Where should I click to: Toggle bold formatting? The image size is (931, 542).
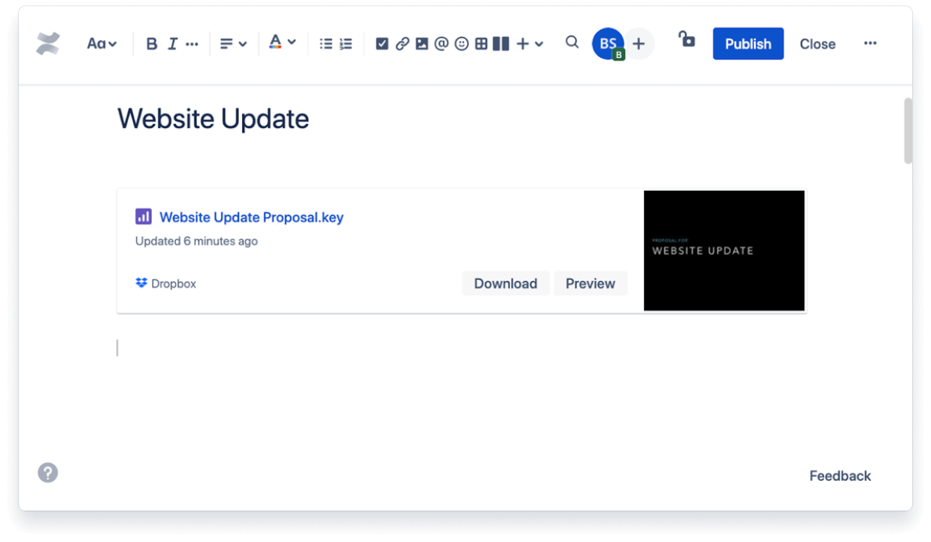point(151,43)
